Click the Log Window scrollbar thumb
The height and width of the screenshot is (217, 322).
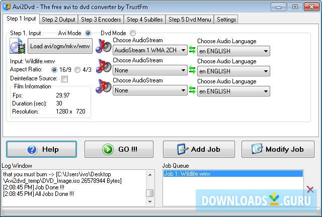point(150,193)
